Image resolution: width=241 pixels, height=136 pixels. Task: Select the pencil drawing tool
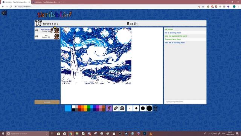(109, 108)
